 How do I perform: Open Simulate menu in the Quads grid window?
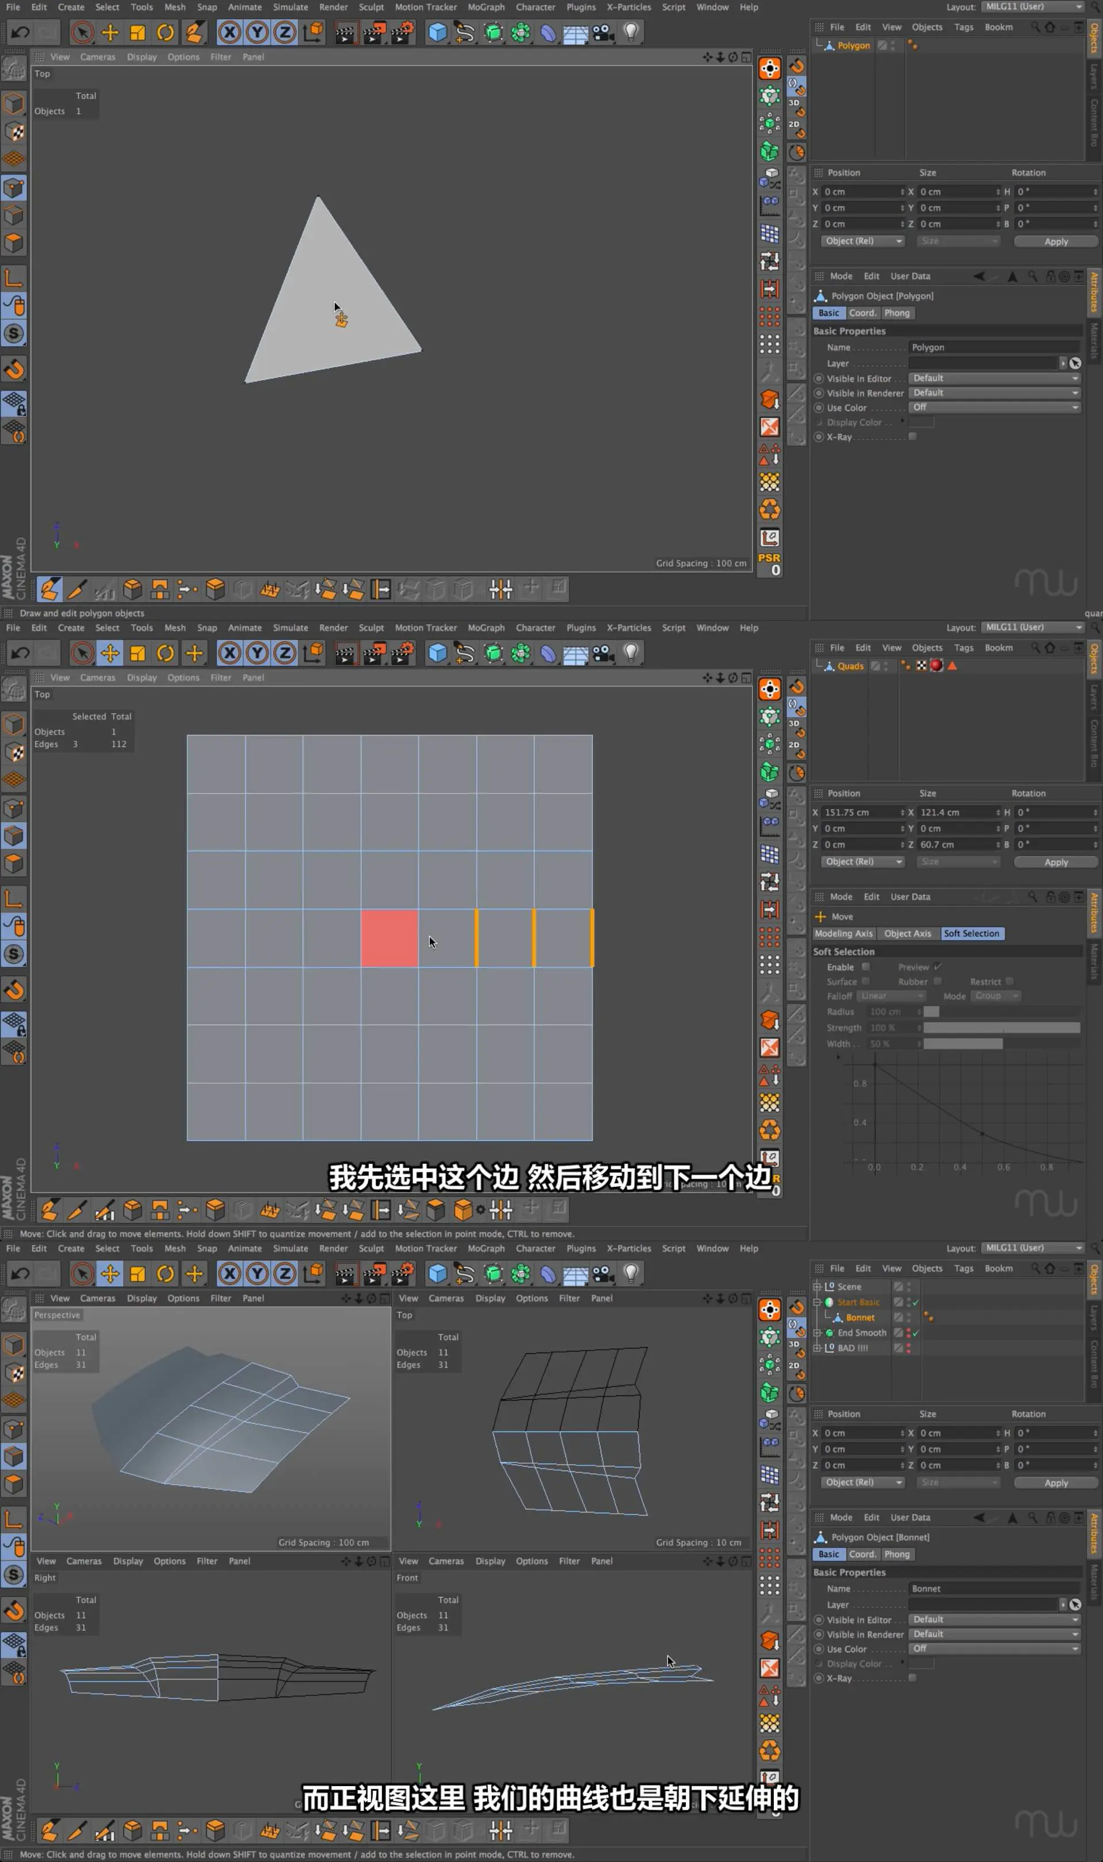click(x=290, y=628)
